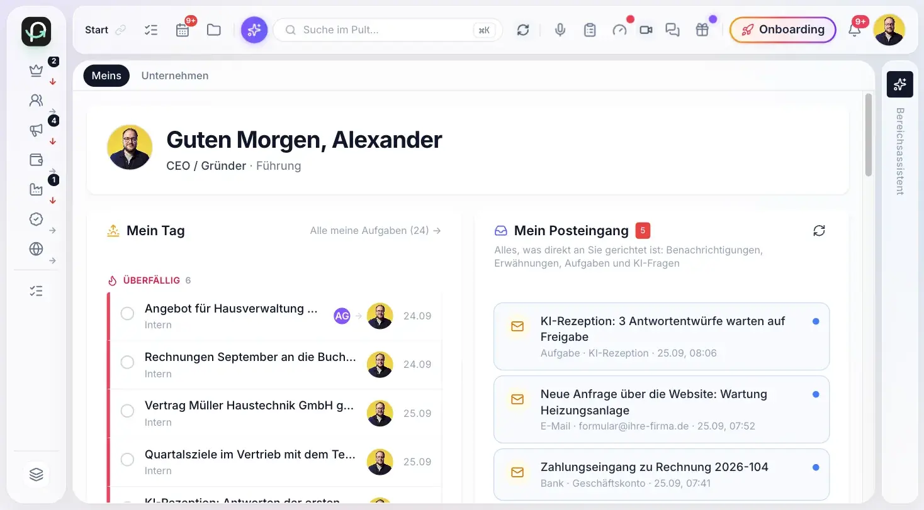Open Alle meine Aufgaben link
Image resolution: width=924 pixels, height=510 pixels.
376,231
